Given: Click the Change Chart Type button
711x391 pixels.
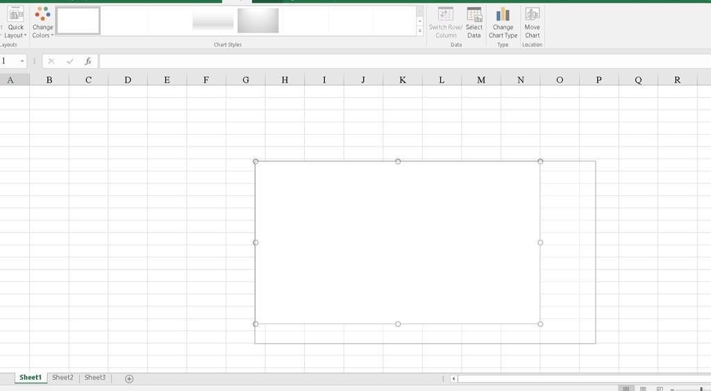Looking at the screenshot, I should click(503, 22).
